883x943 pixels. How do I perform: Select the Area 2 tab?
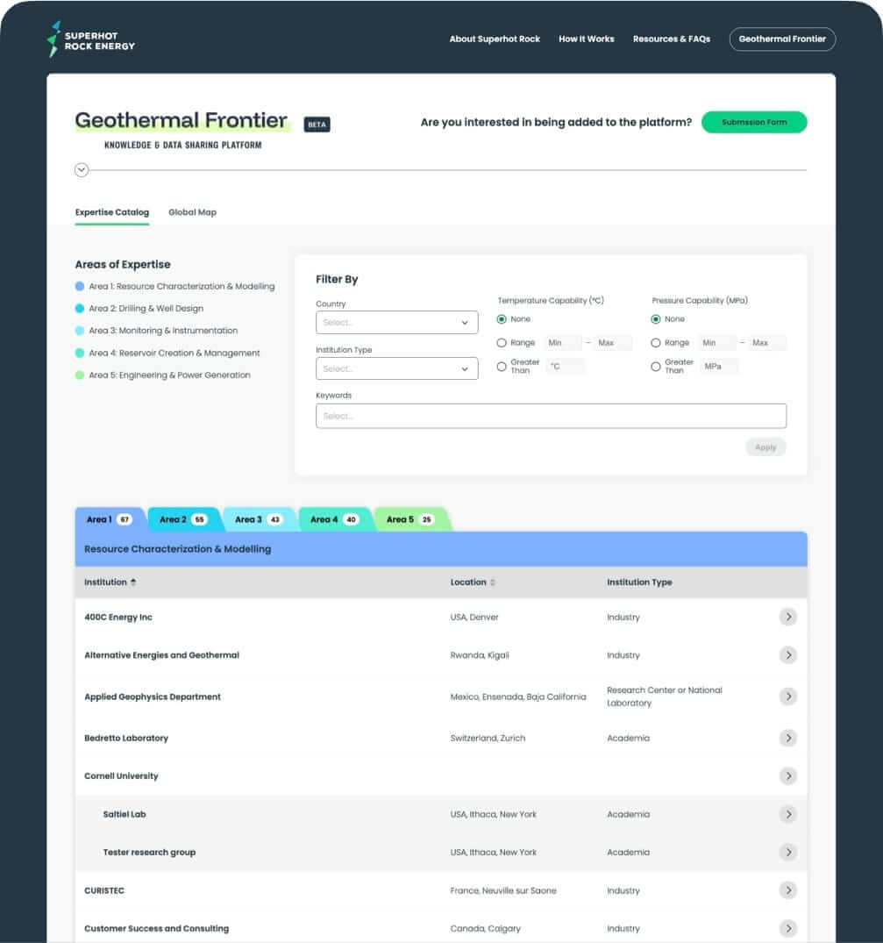click(x=184, y=519)
